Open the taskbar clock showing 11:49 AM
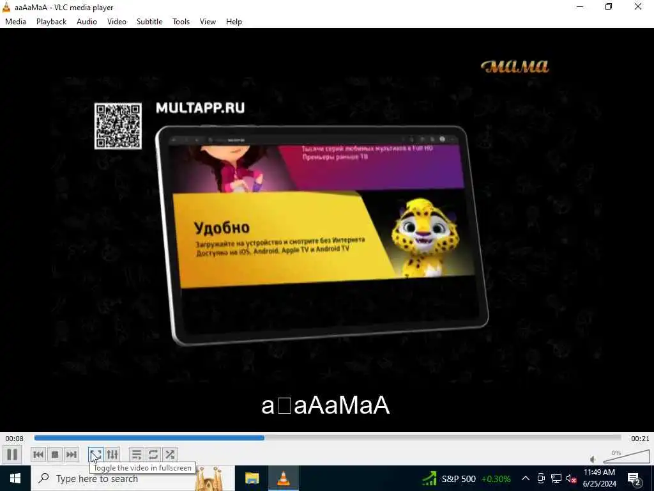 [x=599, y=478]
